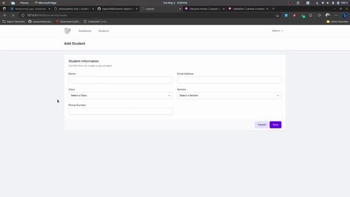This screenshot has height=197, width=350.
Task: Open a new browser tab with plus
Action: (x=273, y=9)
